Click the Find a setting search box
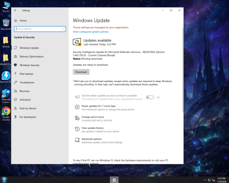The image size is (229, 183). [40, 29]
